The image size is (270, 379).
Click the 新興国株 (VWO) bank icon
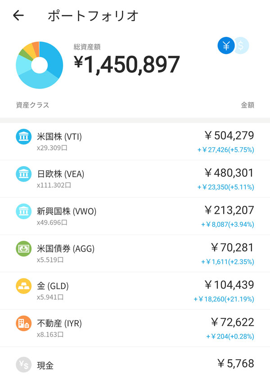(23, 212)
